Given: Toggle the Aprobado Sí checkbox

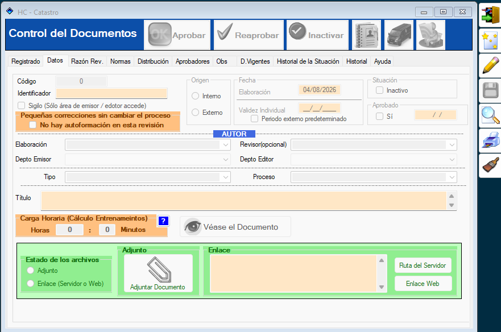Looking at the screenshot, I should tap(379, 117).
